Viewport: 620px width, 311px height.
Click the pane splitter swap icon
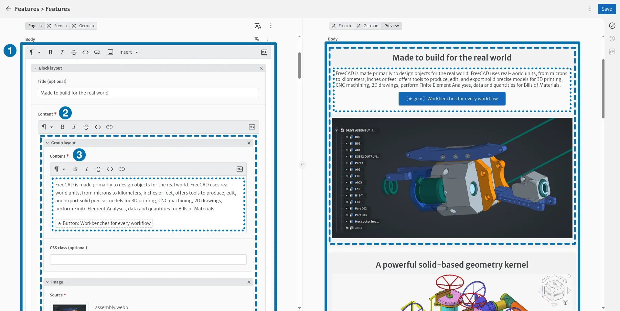pos(303,165)
